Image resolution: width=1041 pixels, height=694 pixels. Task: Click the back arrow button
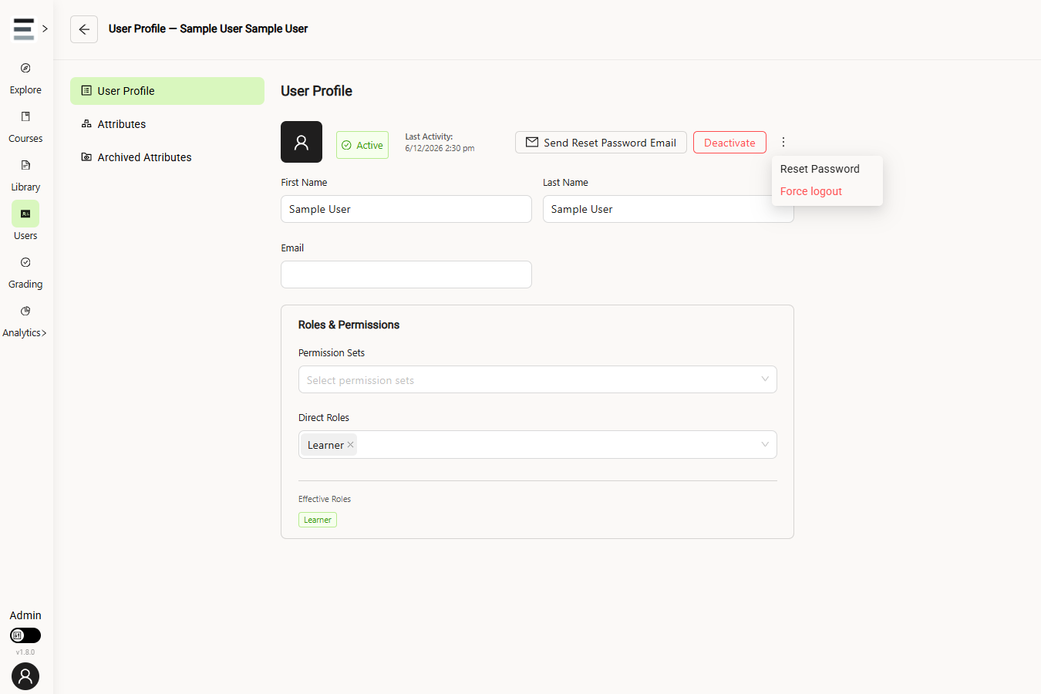(x=84, y=29)
